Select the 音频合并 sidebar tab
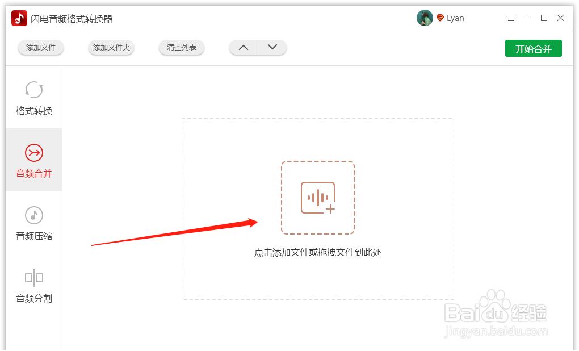The image size is (579, 351). 34,160
